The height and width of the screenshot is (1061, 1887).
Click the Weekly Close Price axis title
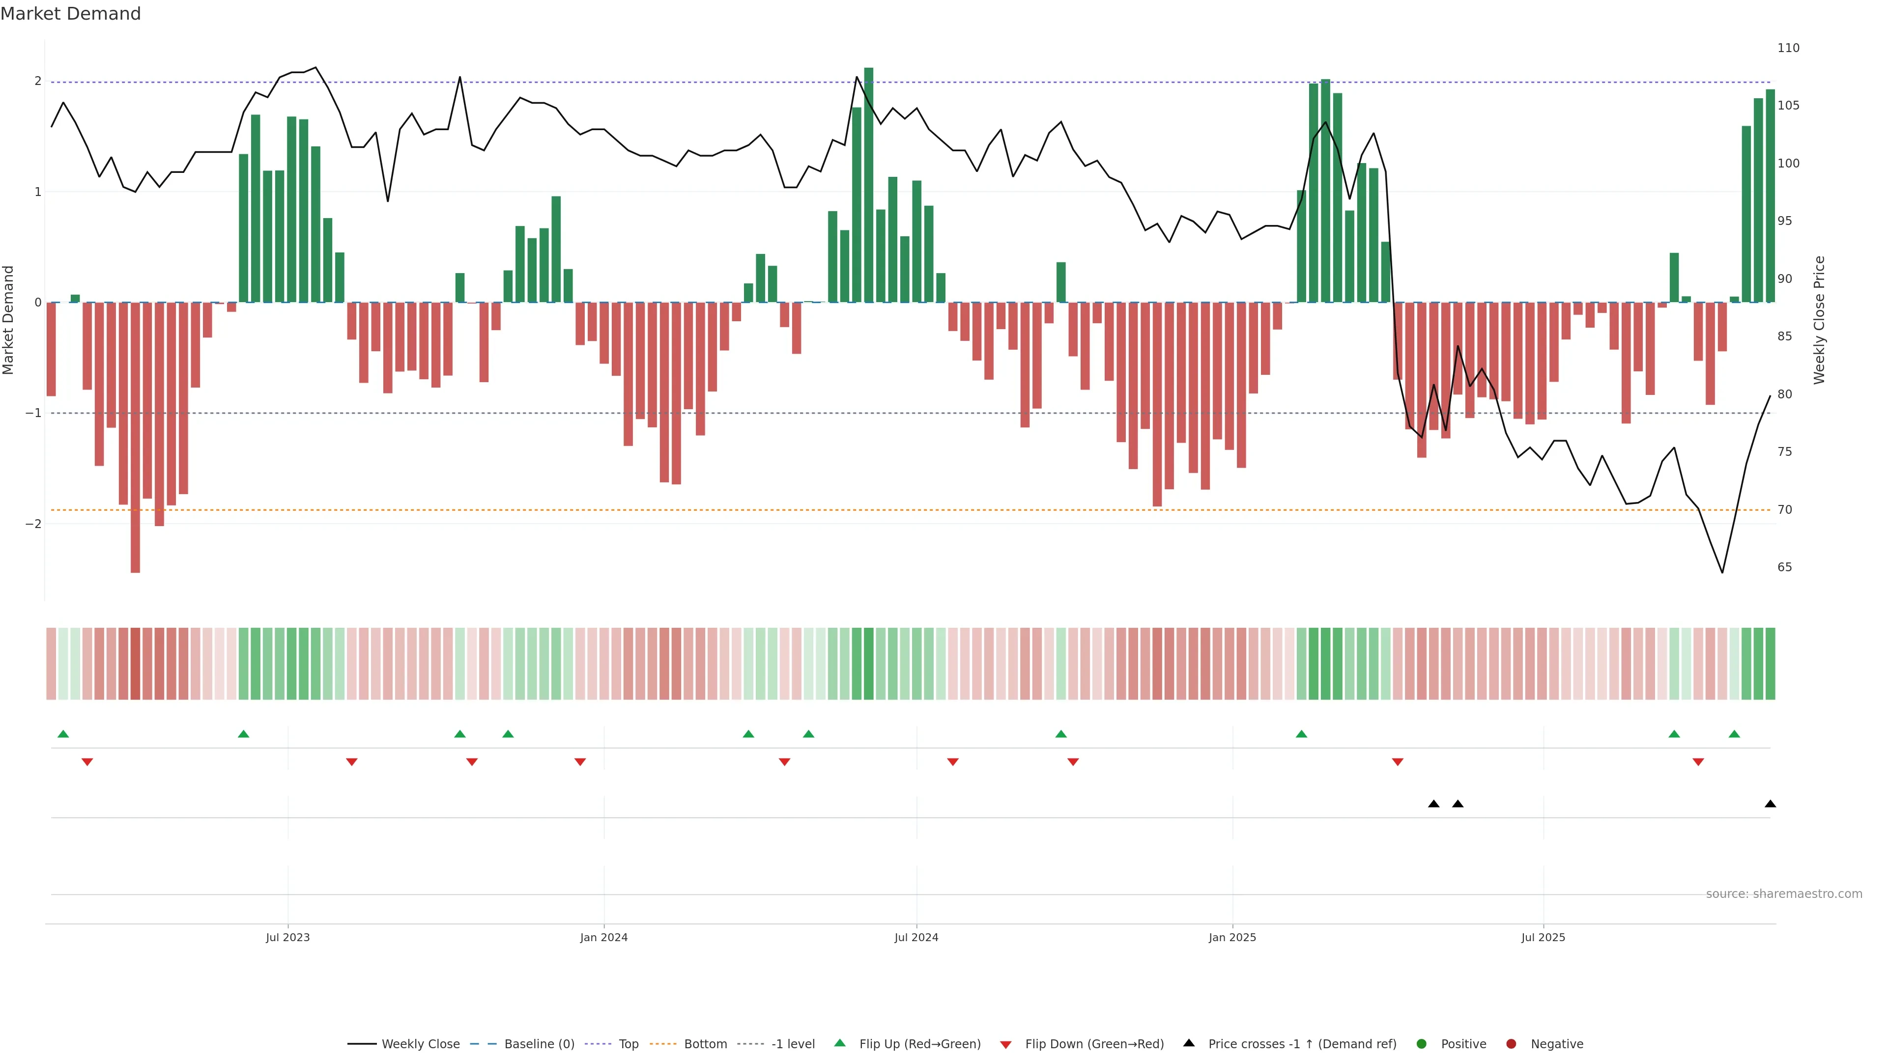coord(1819,320)
